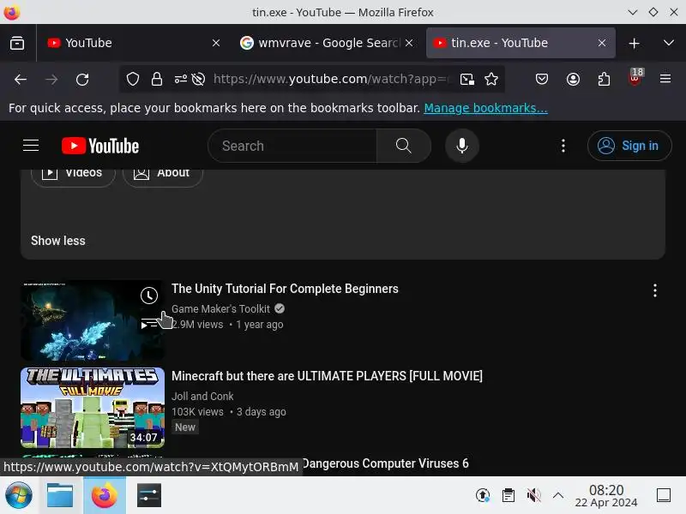Submit search with magnifier button
This screenshot has width=686, height=514.
tap(403, 146)
